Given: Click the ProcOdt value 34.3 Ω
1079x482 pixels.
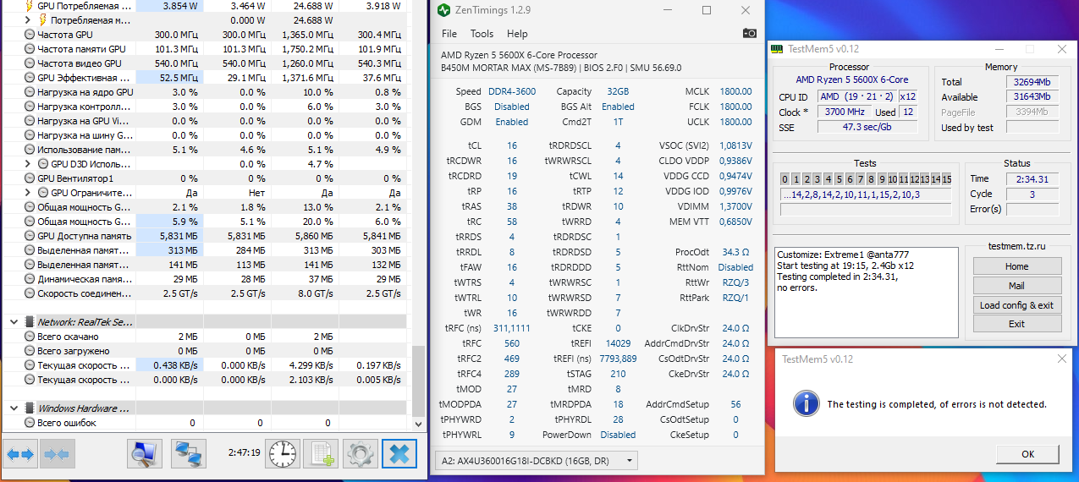Looking at the screenshot, I should 737,252.
